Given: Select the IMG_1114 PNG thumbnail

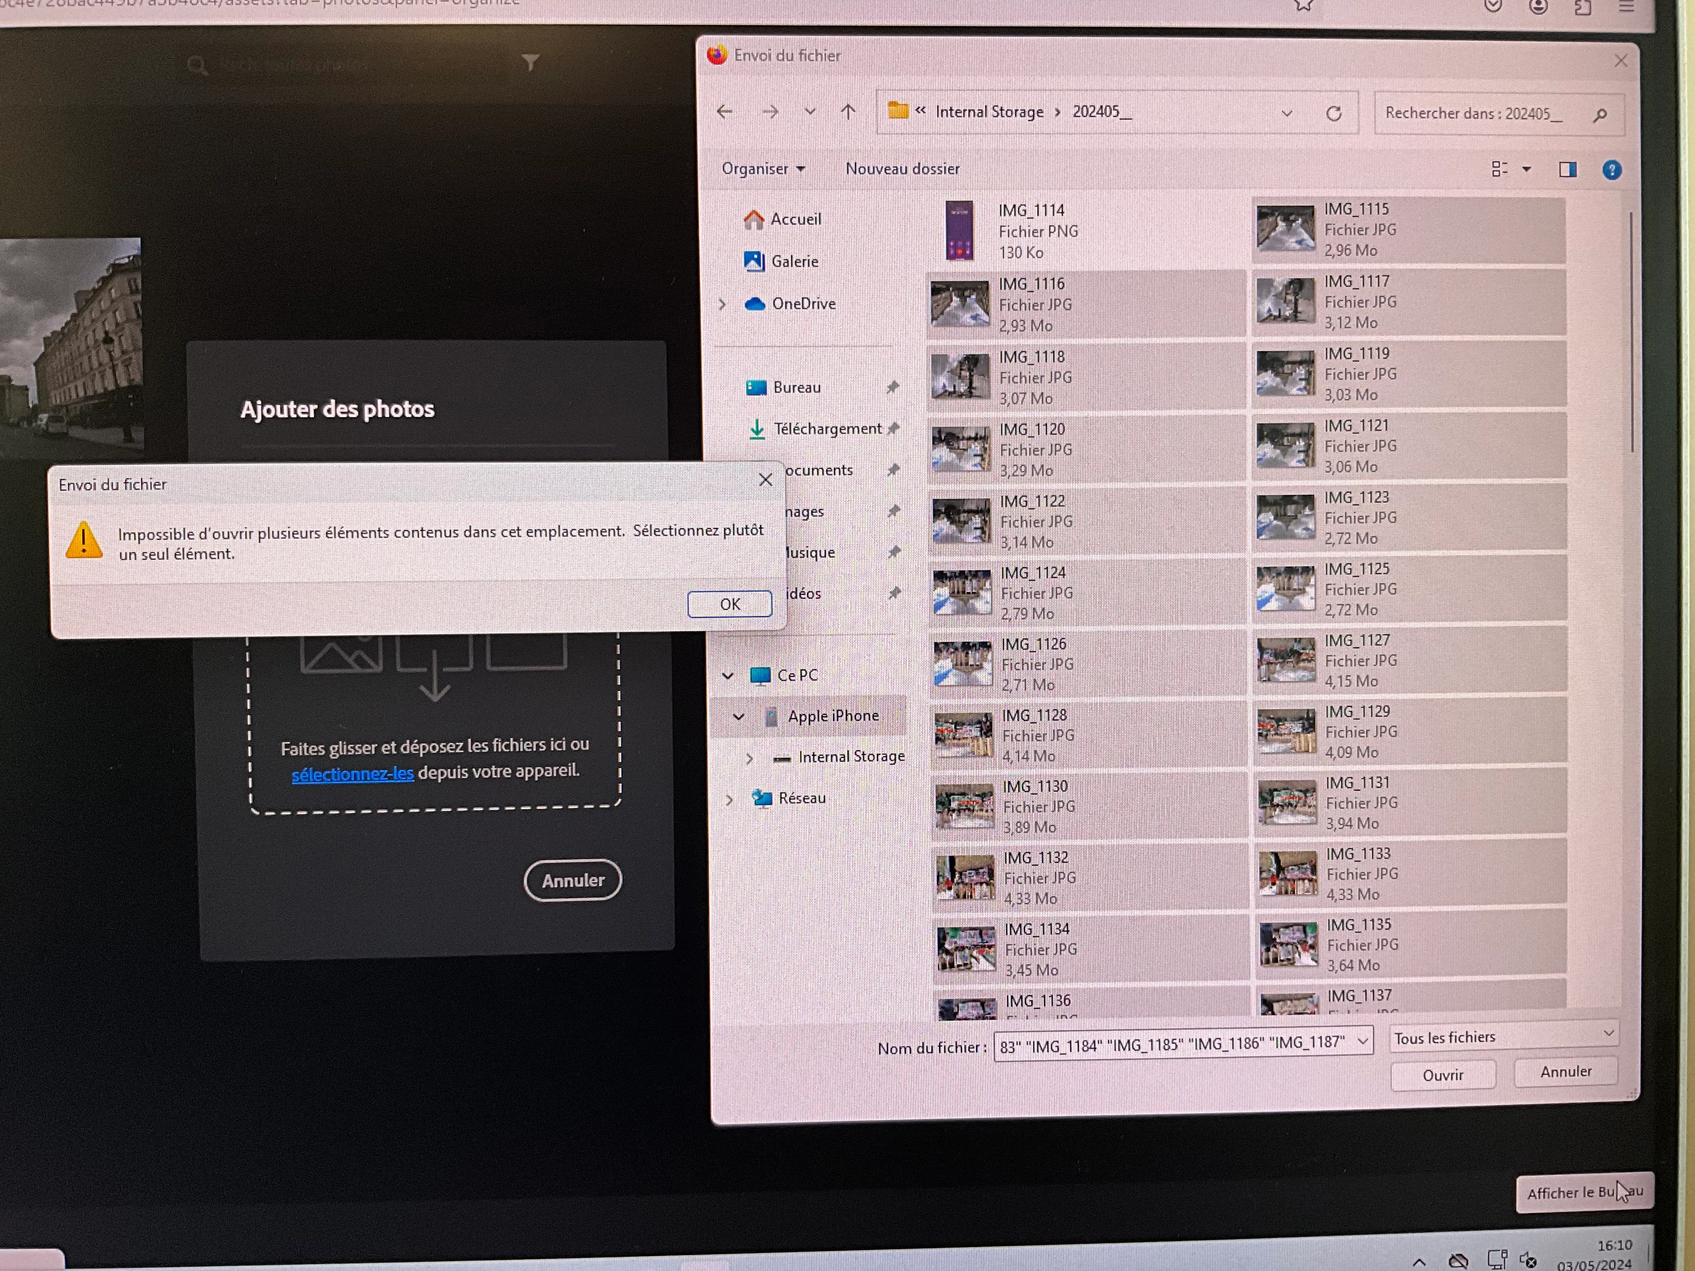Looking at the screenshot, I should [x=958, y=231].
